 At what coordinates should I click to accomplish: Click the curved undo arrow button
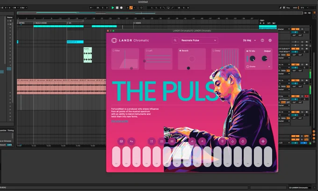(131, 141)
